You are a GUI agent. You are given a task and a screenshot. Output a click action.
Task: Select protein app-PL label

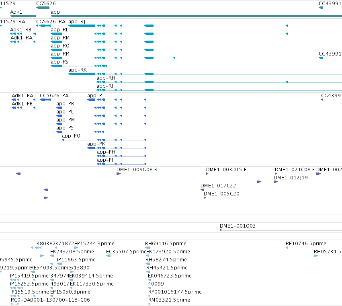[x=65, y=112]
